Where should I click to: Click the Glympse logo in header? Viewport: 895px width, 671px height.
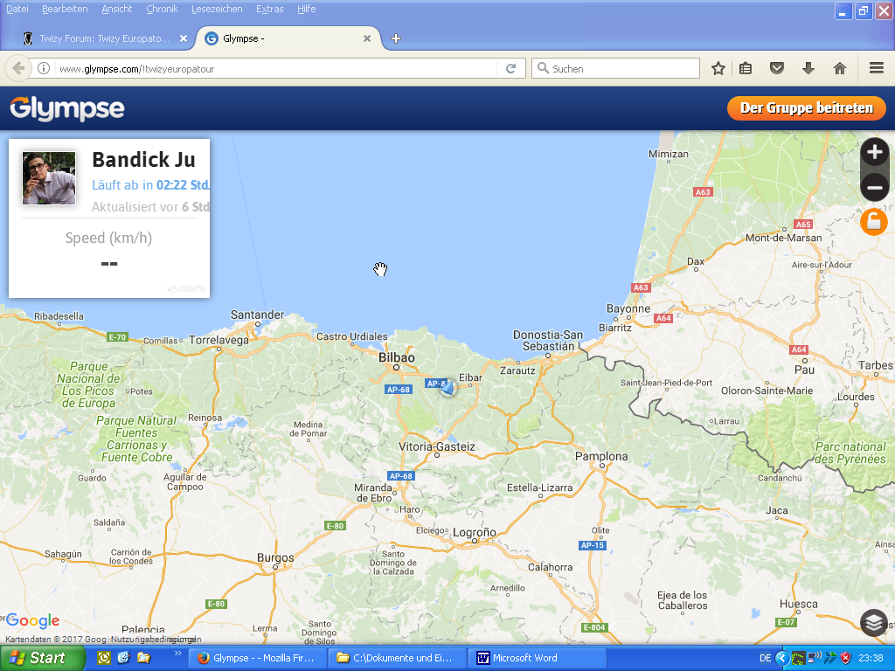(67, 108)
